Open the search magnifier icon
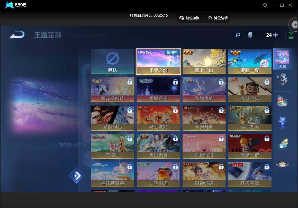The image size is (298, 208). pos(238,35)
